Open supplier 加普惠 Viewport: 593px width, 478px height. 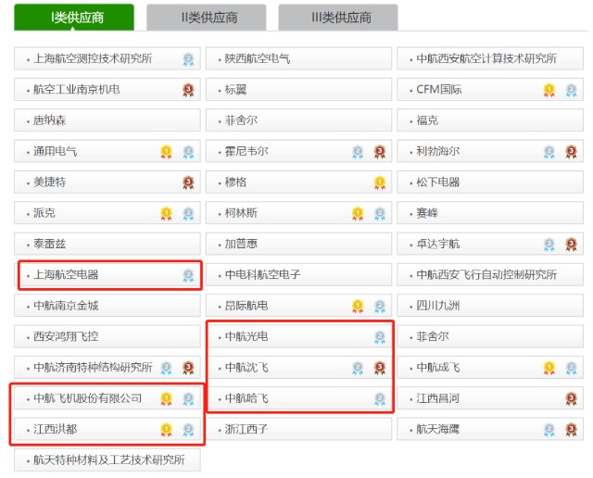click(x=298, y=244)
